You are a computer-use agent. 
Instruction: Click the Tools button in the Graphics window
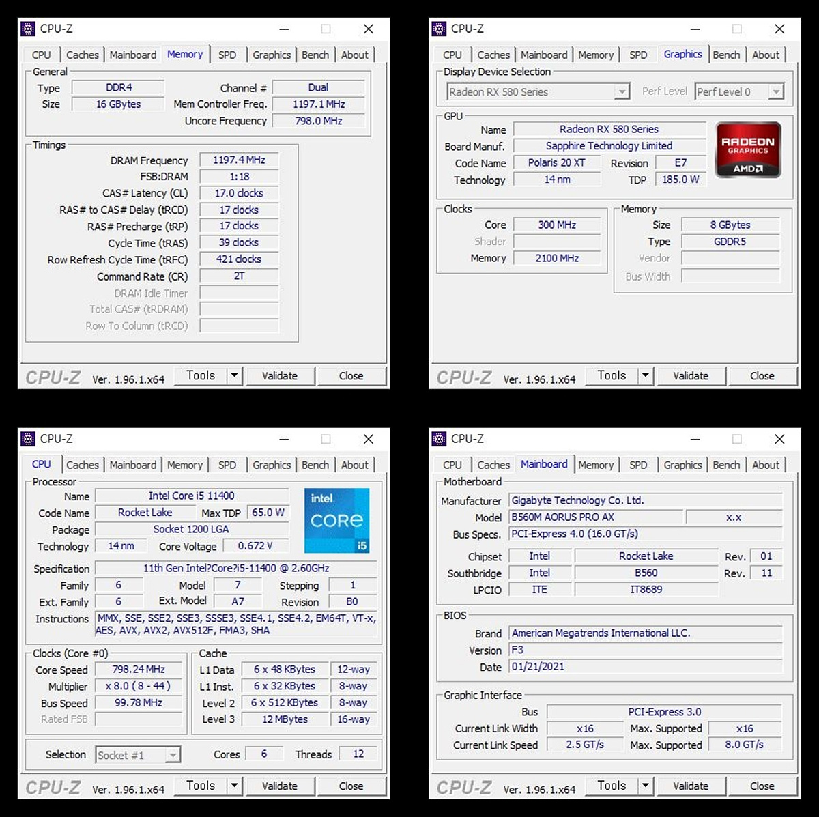[612, 375]
